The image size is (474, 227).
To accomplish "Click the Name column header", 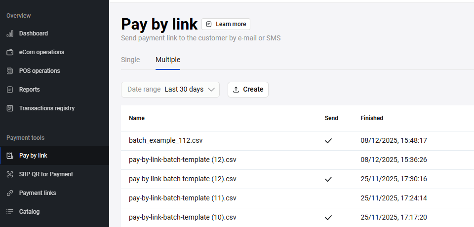I will (x=137, y=118).
